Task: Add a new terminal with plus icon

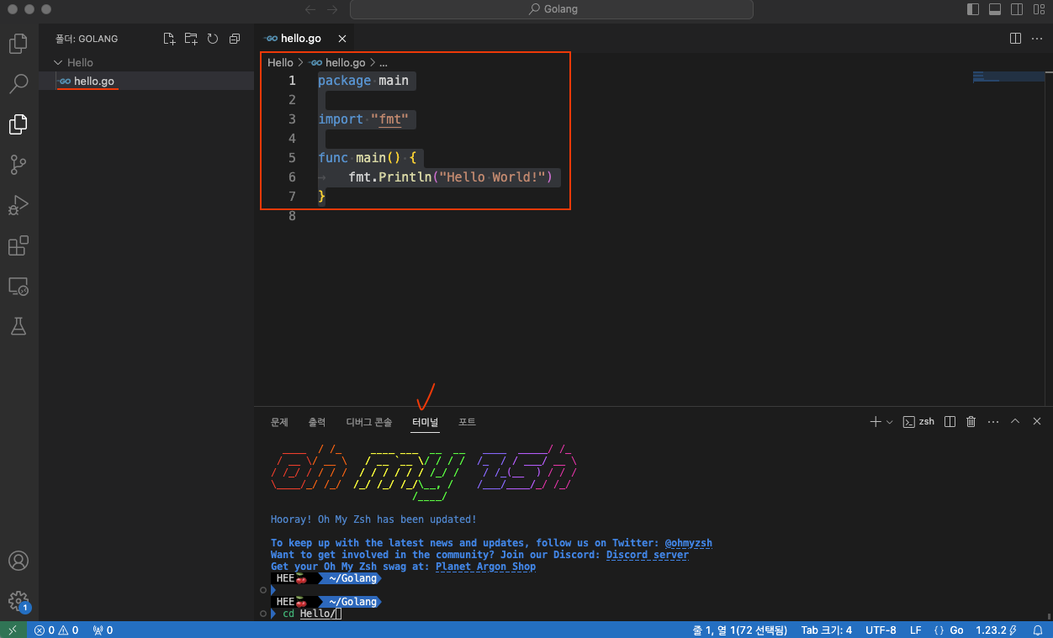Action: coord(876,421)
